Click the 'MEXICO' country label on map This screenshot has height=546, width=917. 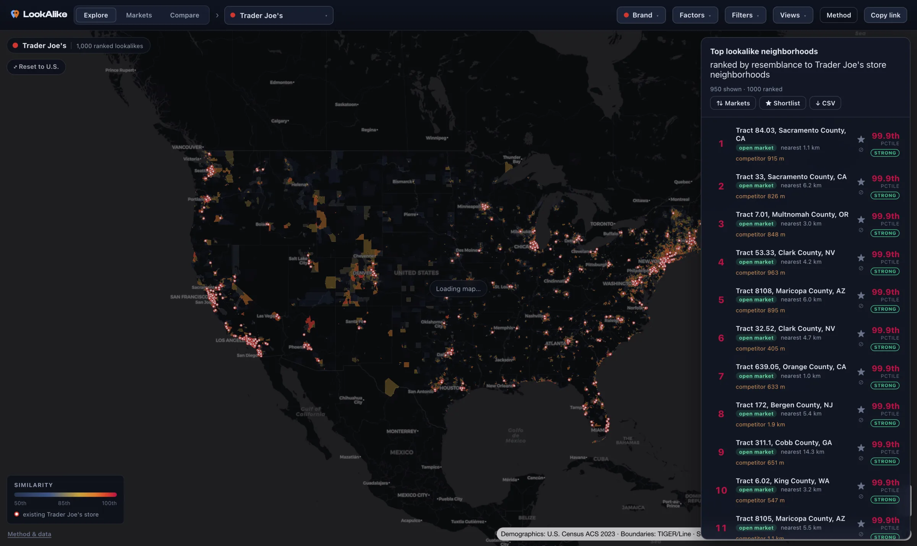[x=402, y=452]
